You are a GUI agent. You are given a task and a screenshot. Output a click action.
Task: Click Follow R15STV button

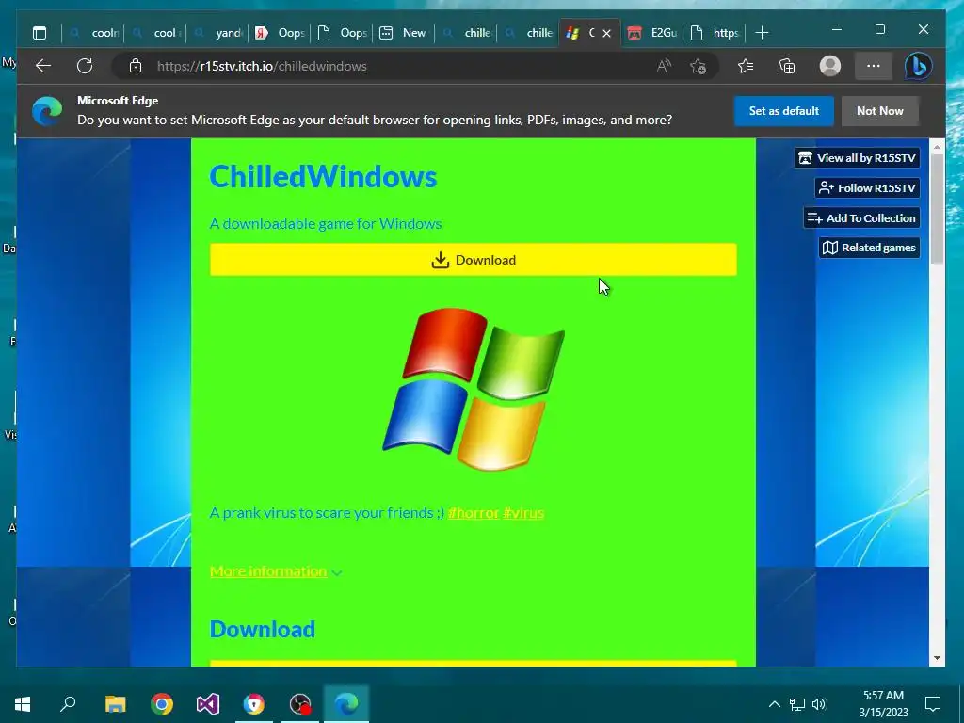pyautogui.click(x=867, y=188)
